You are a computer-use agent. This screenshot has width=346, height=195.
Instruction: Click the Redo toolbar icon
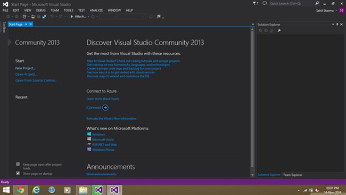pyautogui.click(x=61, y=17)
